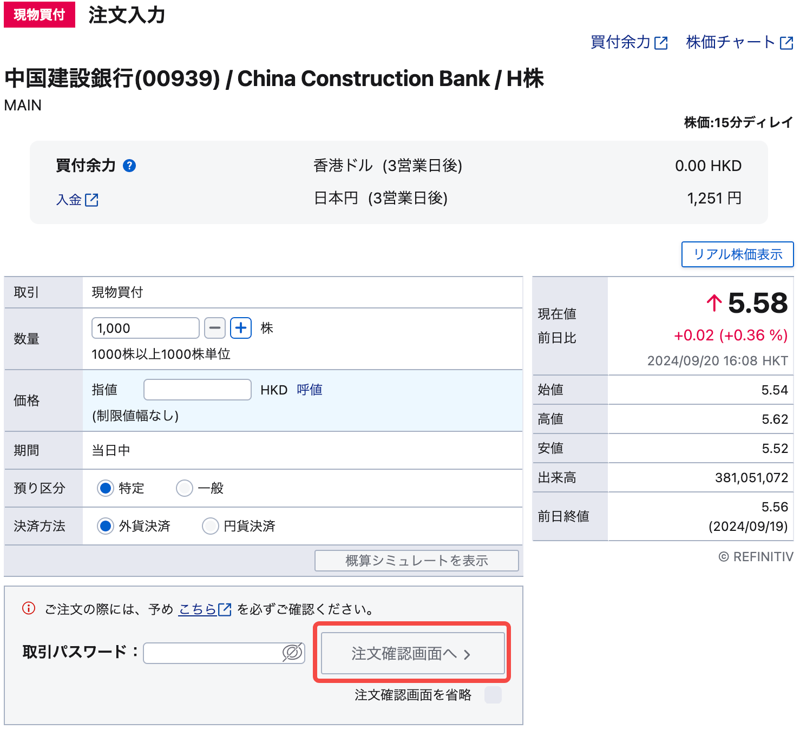Click the 0.00 HKD buying power value

[709, 166]
